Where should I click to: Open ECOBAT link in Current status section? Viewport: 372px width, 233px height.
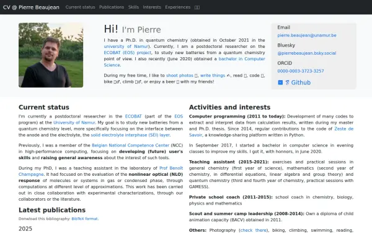pos(133,116)
